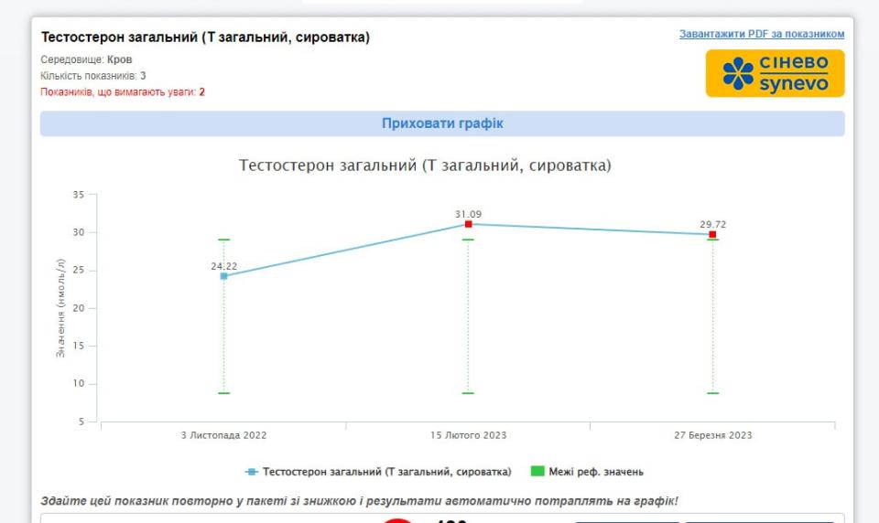Click the lower reference limit marker for 27 Березня 2023
This screenshot has height=523, width=879.
tap(712, 393)
